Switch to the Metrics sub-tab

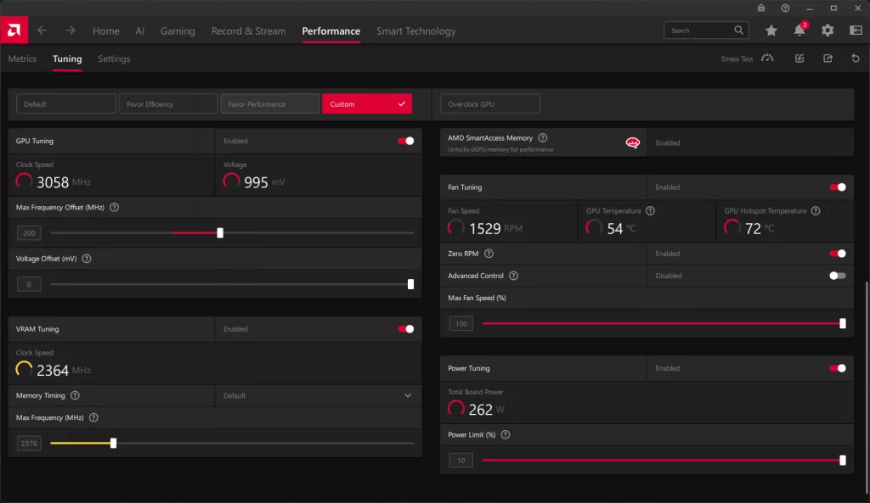(22, 59)
